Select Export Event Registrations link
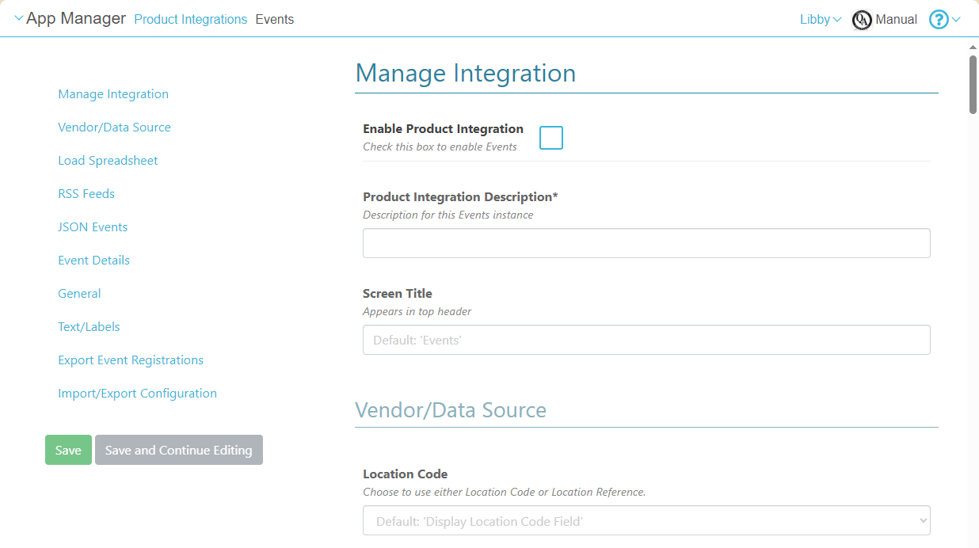Screen dimensions: 979x548 [131, 360]
